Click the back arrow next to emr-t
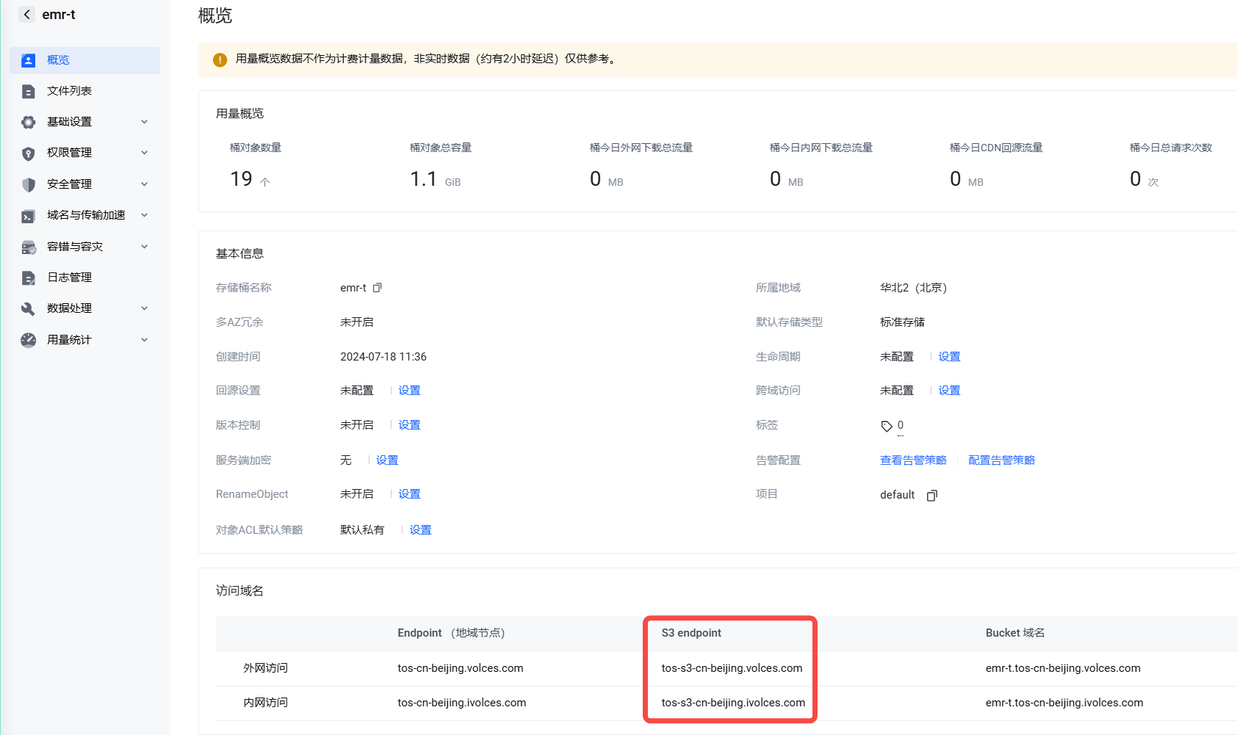The image size is (1237, 735). click(x=27, y=15)
